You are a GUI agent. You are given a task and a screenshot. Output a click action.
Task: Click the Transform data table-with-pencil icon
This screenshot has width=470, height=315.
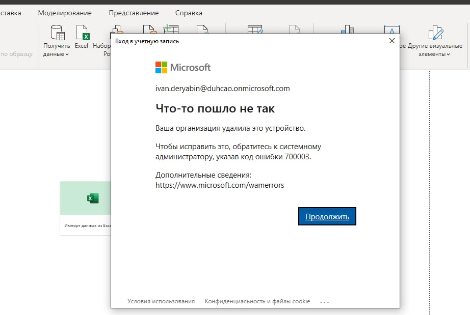pyautogui.click(x=255, y=29)
